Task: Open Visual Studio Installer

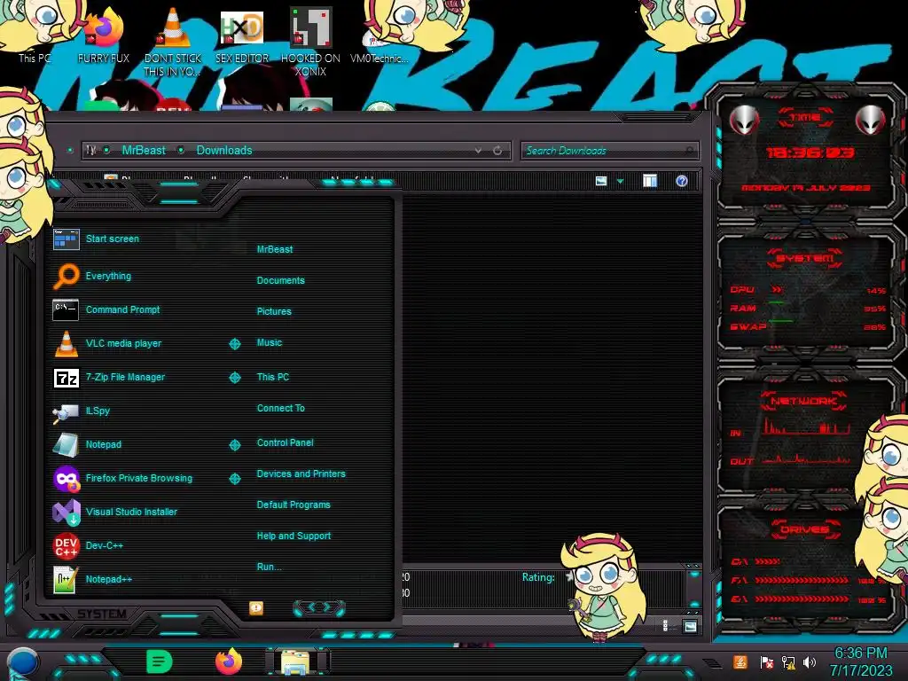Action: click(x=131, y=512)
